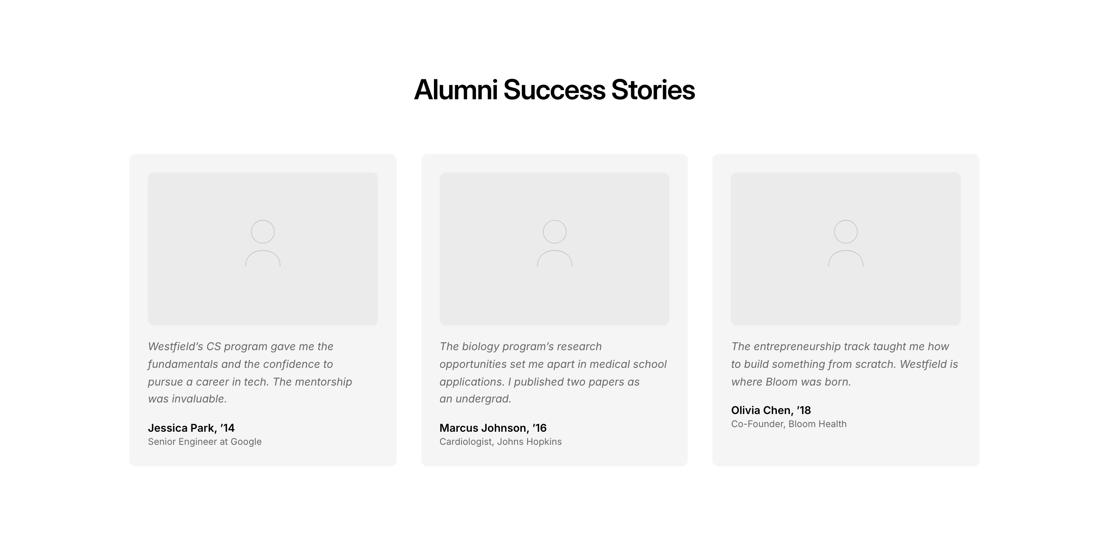Click the "Cardiologist, Johns Hopkins" subtitle
This screenshot has width=1109, height=541.
click(x=500, y=442)
